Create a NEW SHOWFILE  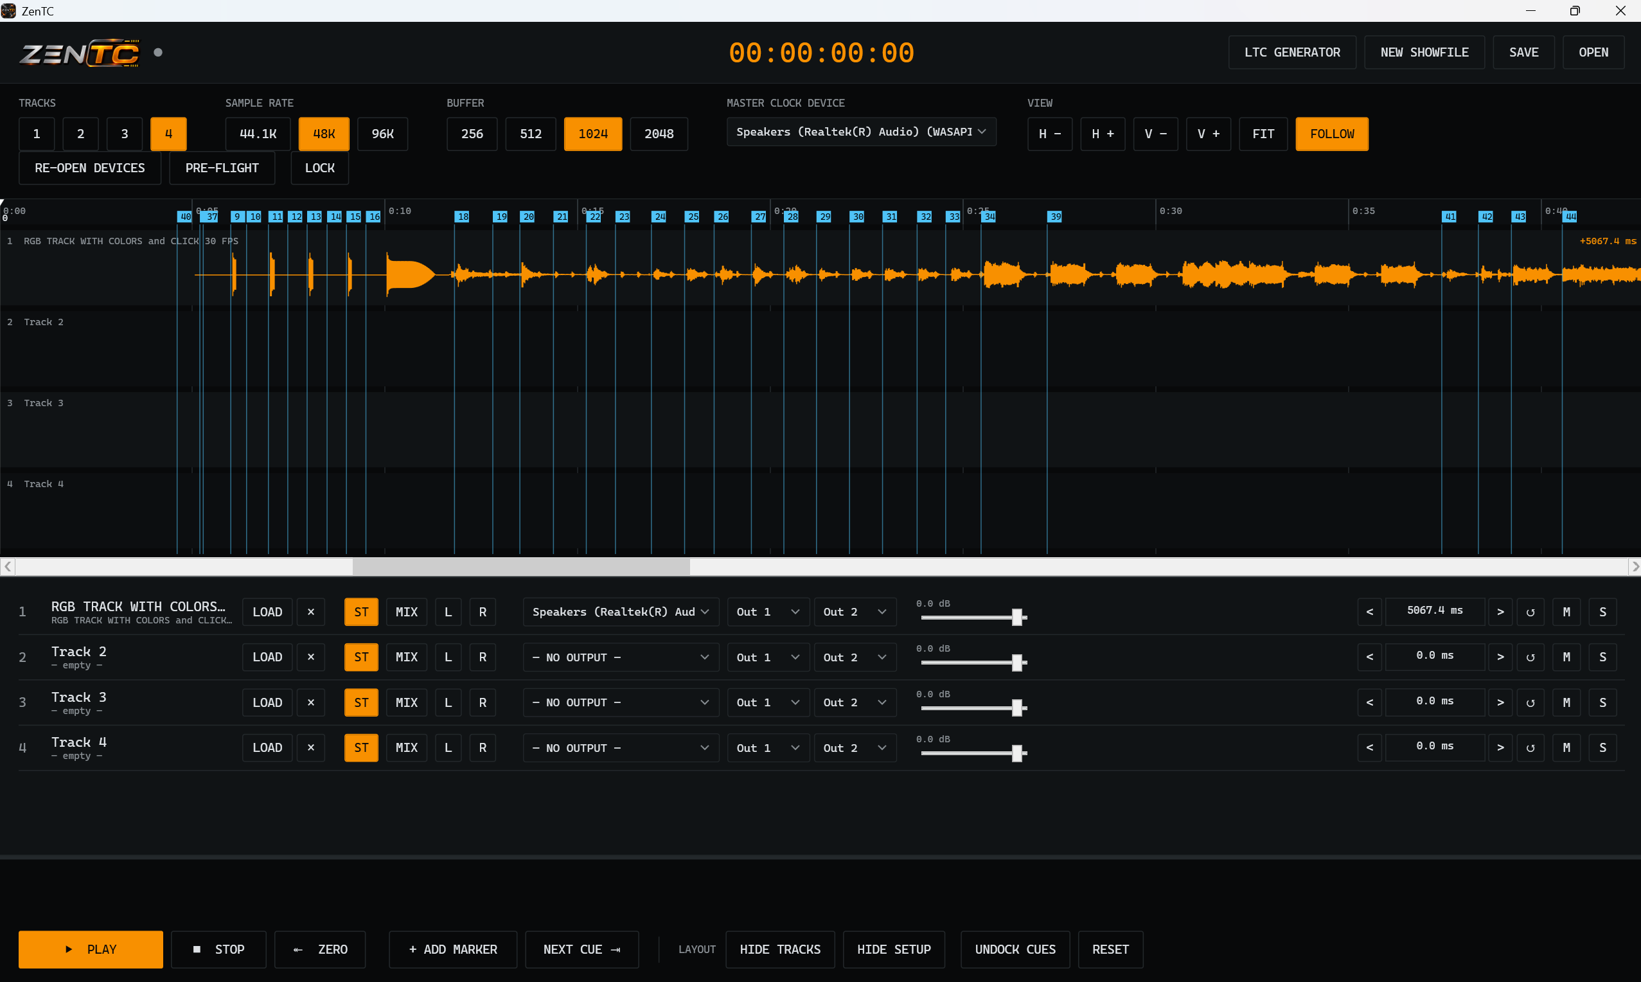click(x=1424, y=52)
